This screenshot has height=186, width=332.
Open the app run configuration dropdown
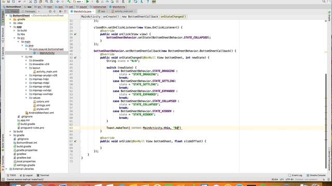coord(78,2)
